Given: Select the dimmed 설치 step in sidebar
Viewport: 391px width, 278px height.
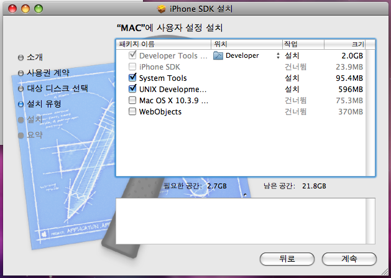Looking at the screenshot, I should (30, 119).
